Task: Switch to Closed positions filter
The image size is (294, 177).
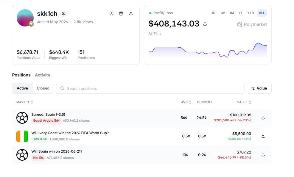Action: tap(43, 88)
